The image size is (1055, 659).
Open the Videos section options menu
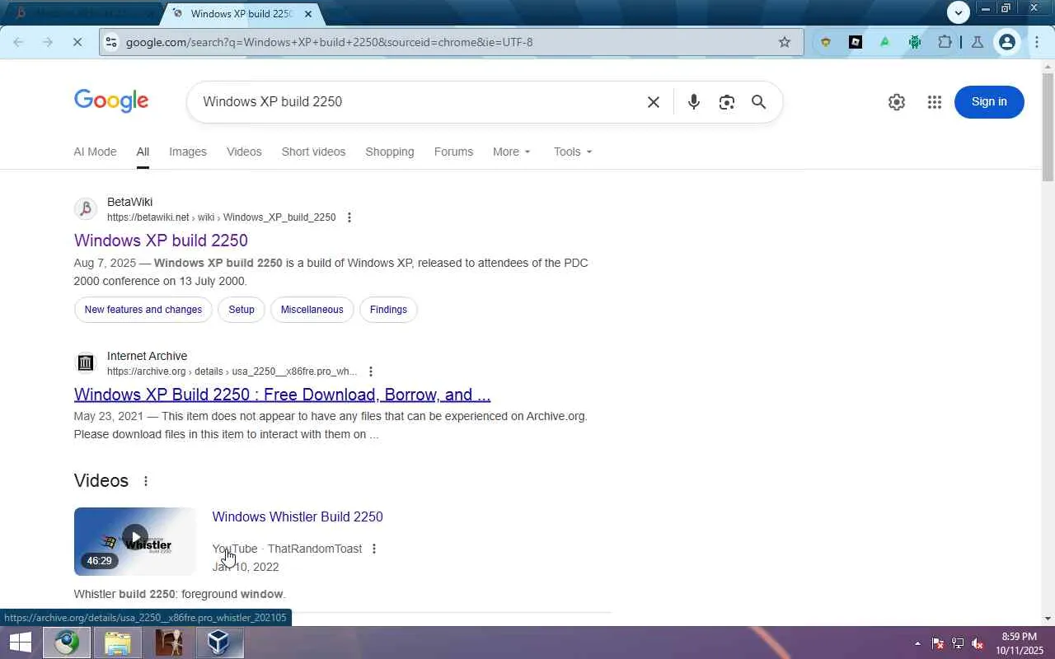coord(146,481)
